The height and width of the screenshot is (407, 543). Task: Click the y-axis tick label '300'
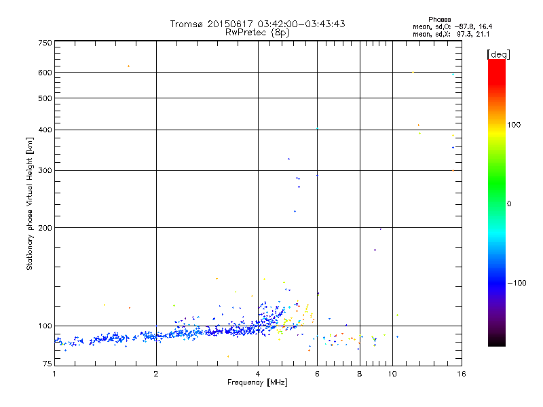point(45,171)
